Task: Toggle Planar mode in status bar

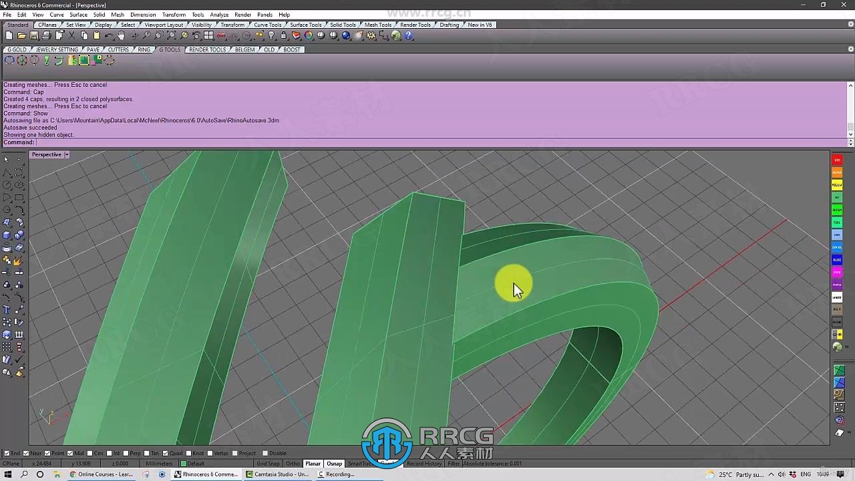Action: tap(313, 464)
